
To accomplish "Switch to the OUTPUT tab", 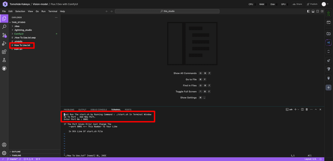I will [82, 110].
